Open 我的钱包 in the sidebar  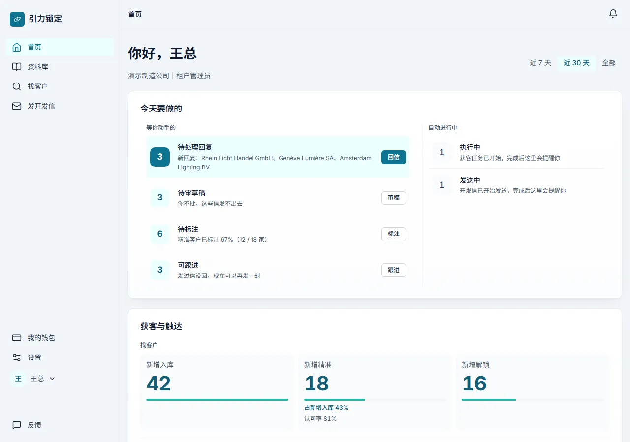[60, 338]
